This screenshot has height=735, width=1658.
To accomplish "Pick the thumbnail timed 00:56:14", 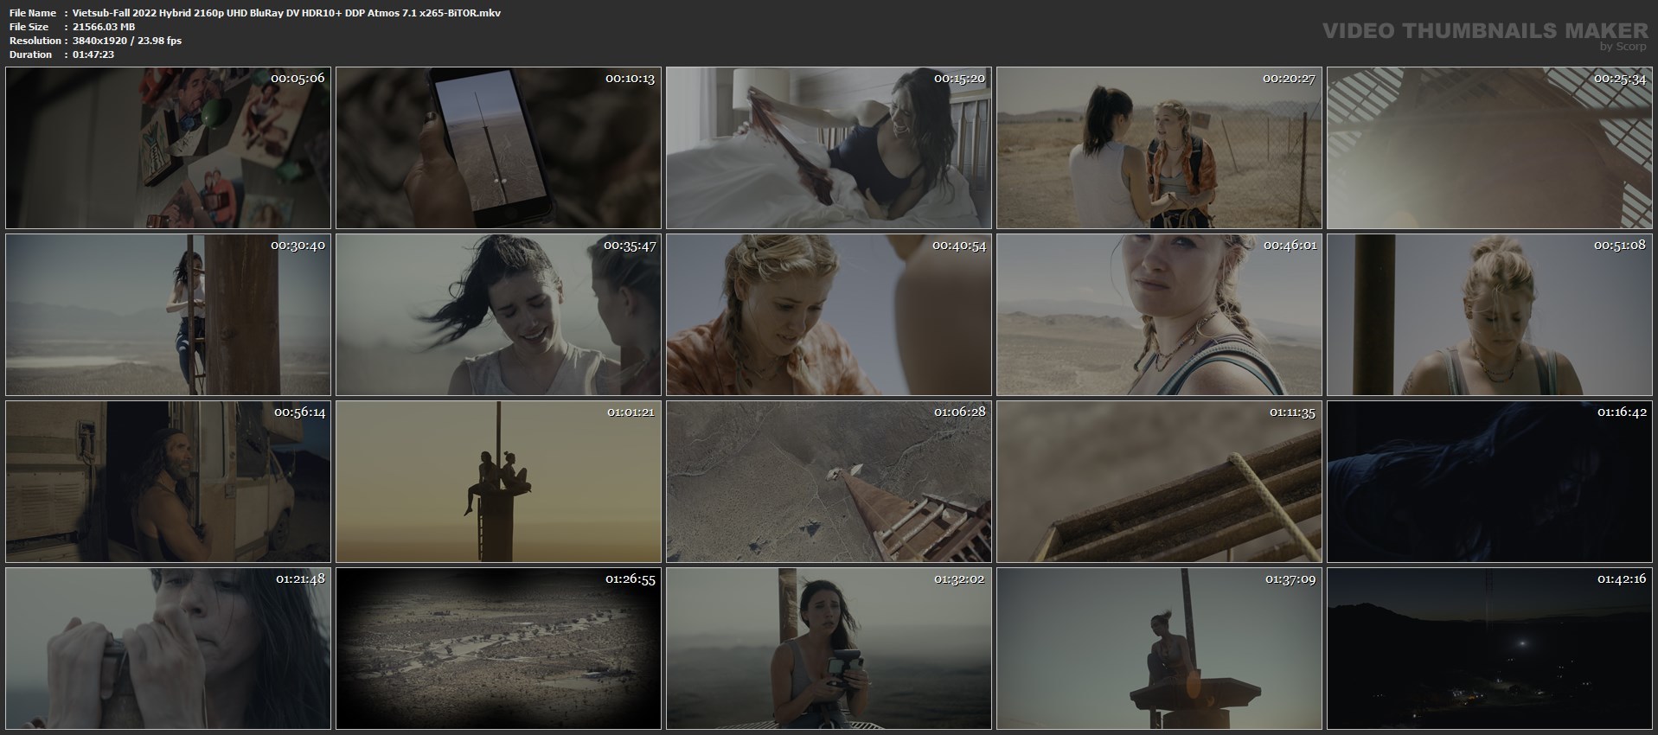I will [x=168, y=482].
